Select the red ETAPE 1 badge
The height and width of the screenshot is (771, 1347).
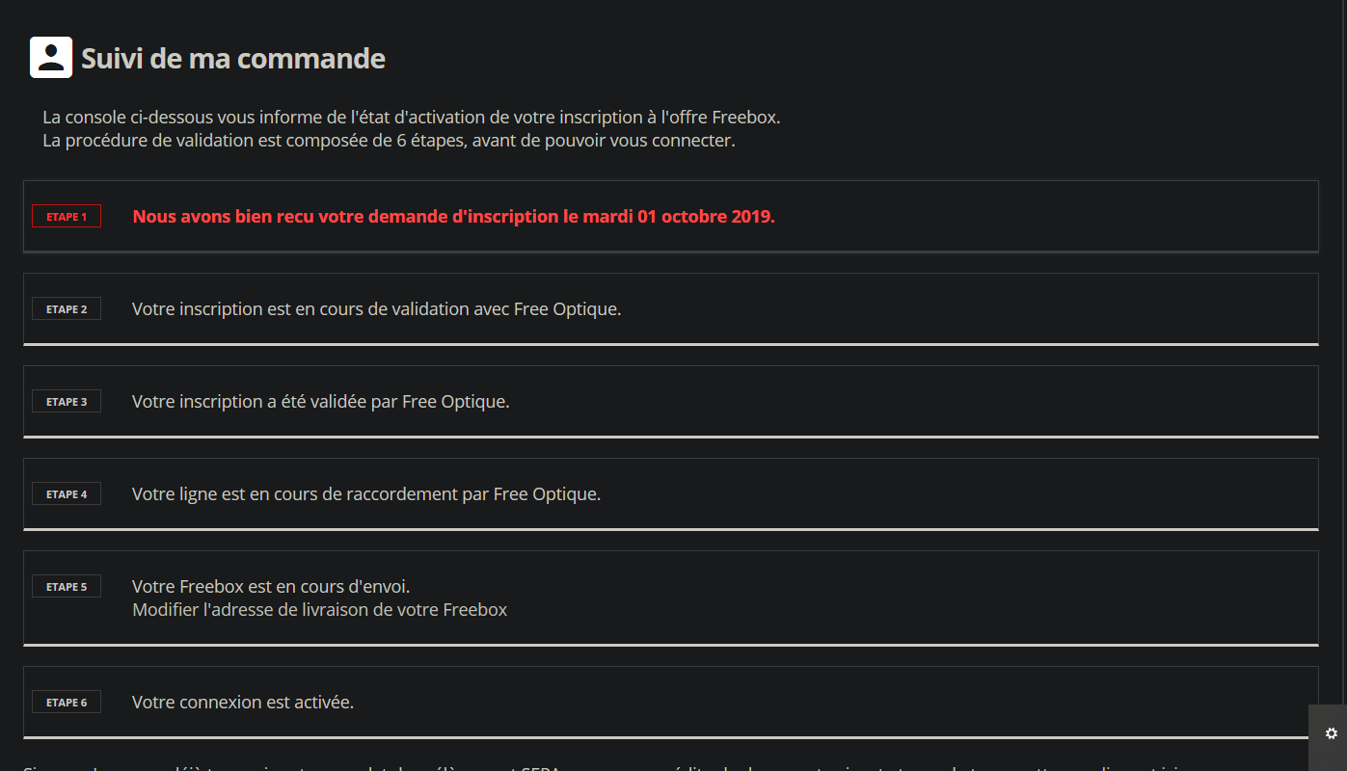point(67,217)
